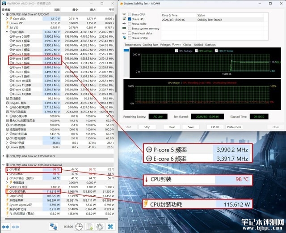Click the clock icon beside P-core 0 频率
The height and width of the screenshot is (233, 286).
11,36
